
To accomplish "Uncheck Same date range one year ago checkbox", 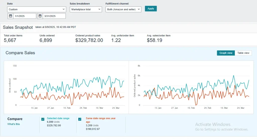I will coord(80,119).
